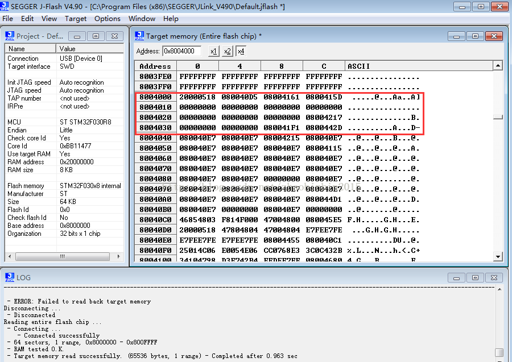Open the View menu
512x362 pixels.
point(49,19)
